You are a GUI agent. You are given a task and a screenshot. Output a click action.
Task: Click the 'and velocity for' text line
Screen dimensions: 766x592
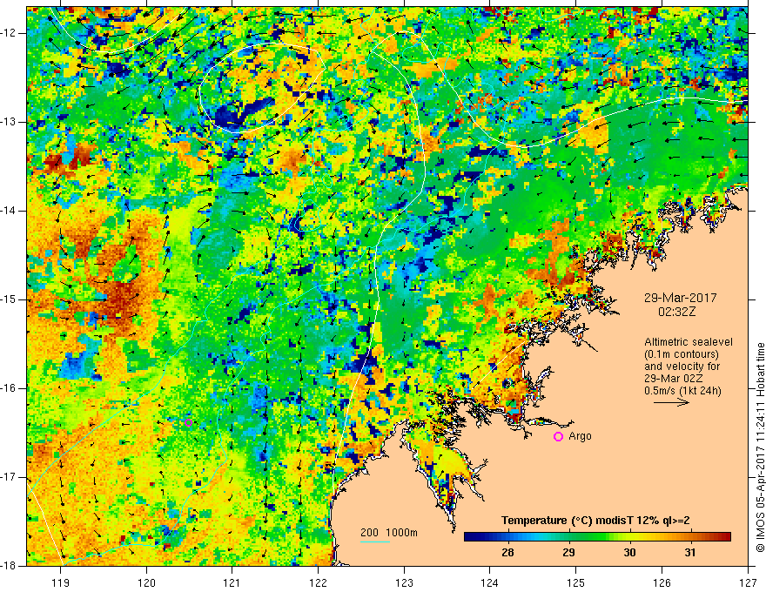(682, 367)
